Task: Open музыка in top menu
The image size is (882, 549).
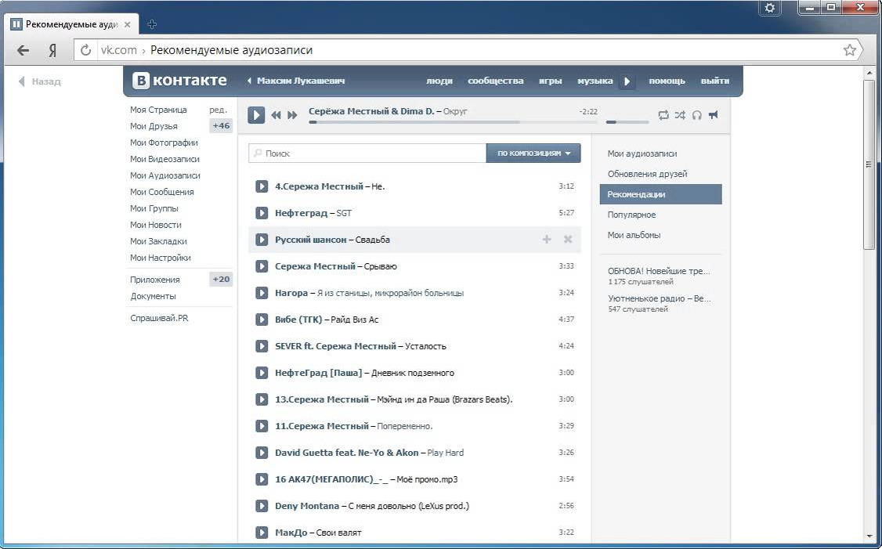Action: pos(595,81)
